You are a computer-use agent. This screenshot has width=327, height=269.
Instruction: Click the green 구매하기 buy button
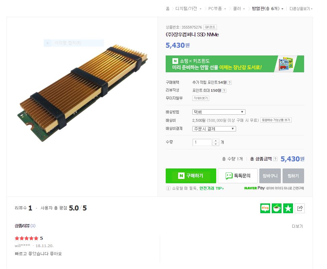[191, 176]
